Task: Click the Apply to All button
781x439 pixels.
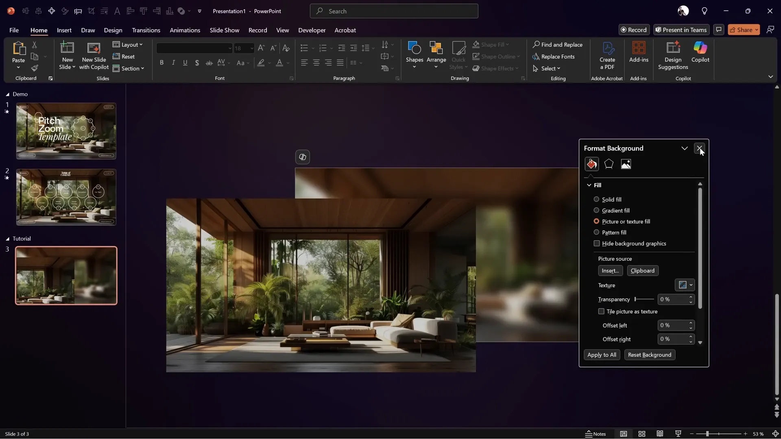Action: tap(602, 355)
